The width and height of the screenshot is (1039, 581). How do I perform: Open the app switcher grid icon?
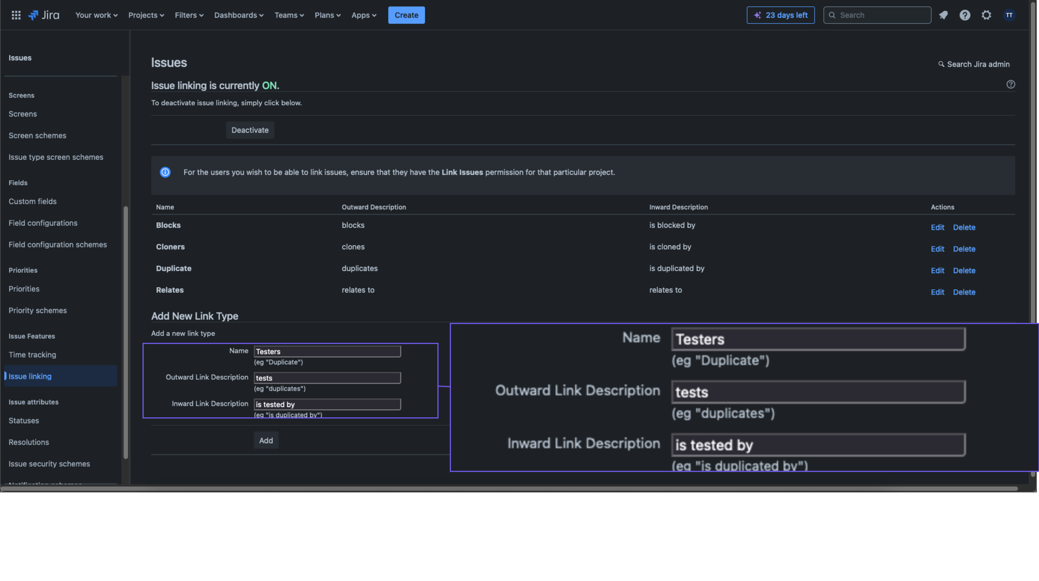click(16, 15)
